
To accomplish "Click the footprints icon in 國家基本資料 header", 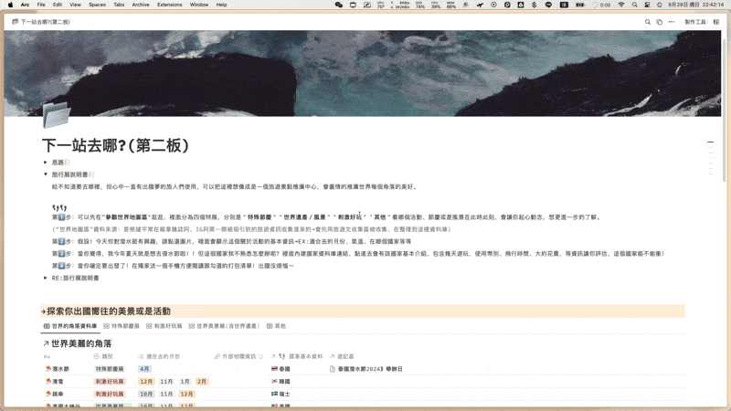I will [282, 356].
